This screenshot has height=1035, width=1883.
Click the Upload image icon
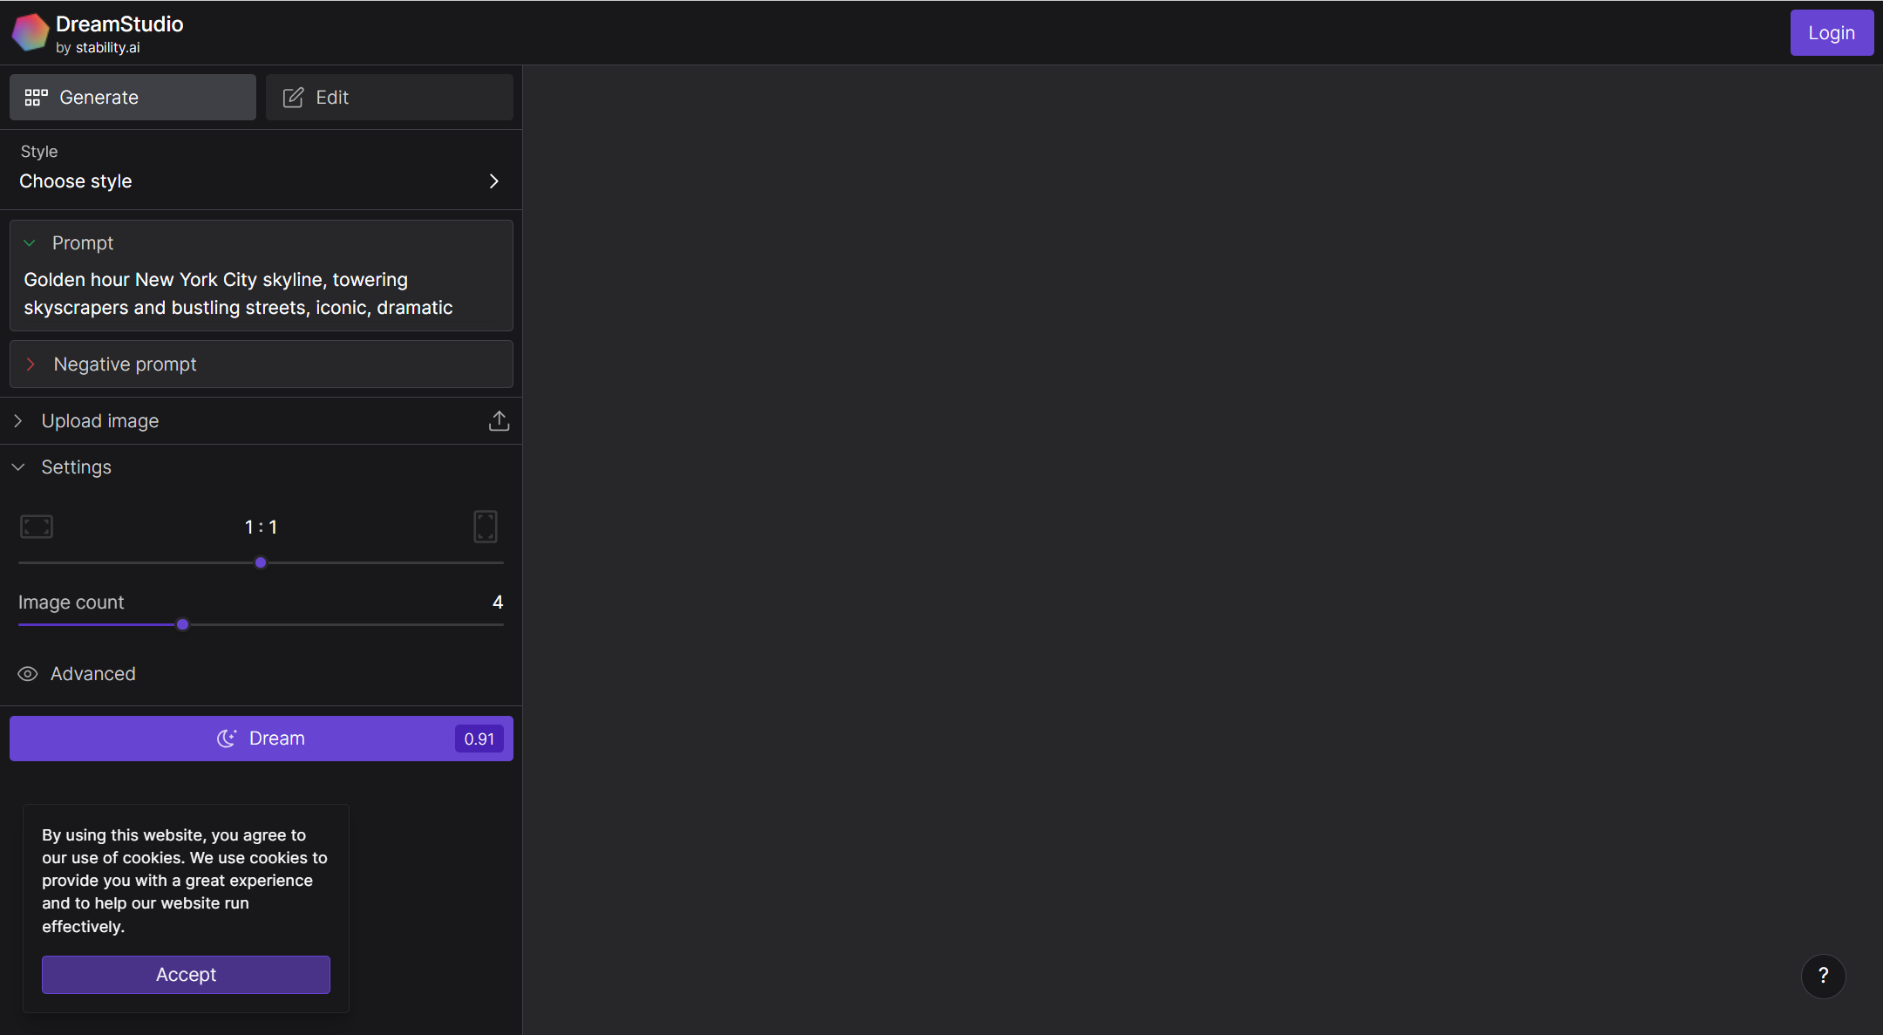click(498, 419)
